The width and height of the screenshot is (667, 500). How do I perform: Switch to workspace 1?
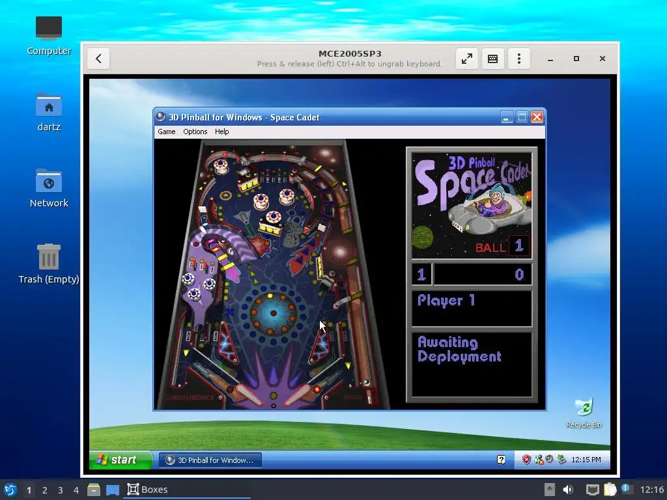click(29, 490)
